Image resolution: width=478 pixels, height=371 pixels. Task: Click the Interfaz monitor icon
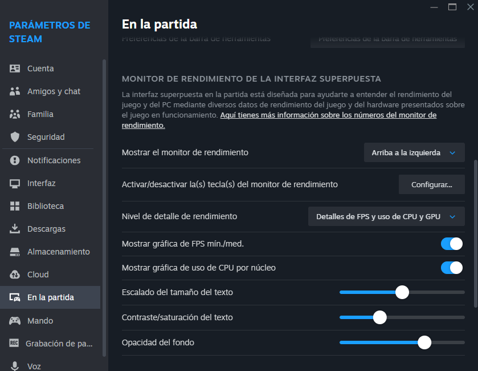click(15, 183)
